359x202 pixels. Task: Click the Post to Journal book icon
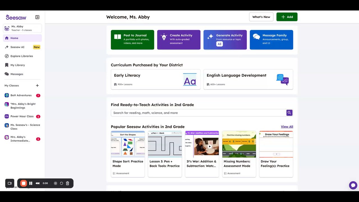[118, 37]
